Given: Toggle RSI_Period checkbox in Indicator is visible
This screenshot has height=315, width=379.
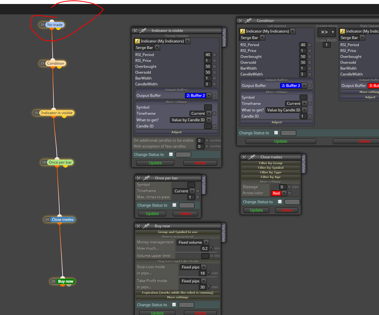Looking at the screenshot, I should coord(214,55).
